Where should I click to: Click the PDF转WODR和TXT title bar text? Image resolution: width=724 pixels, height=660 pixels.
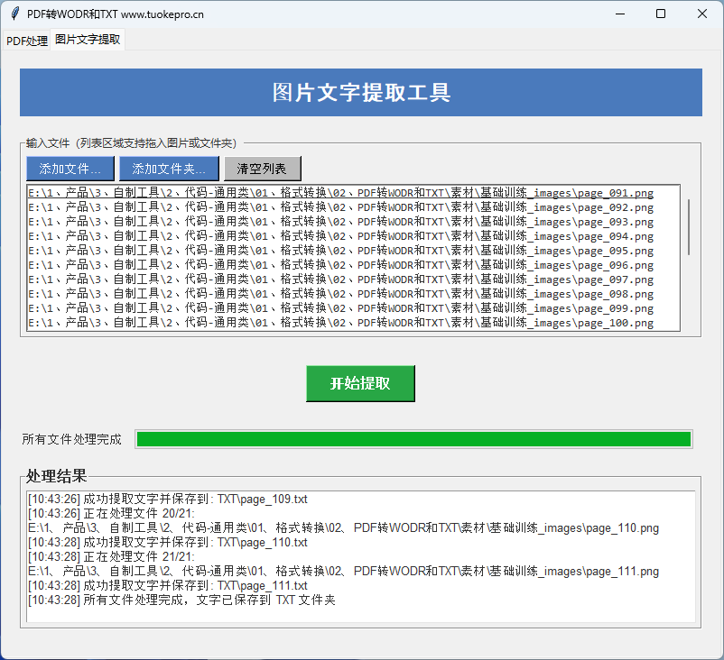coord(117,14)
